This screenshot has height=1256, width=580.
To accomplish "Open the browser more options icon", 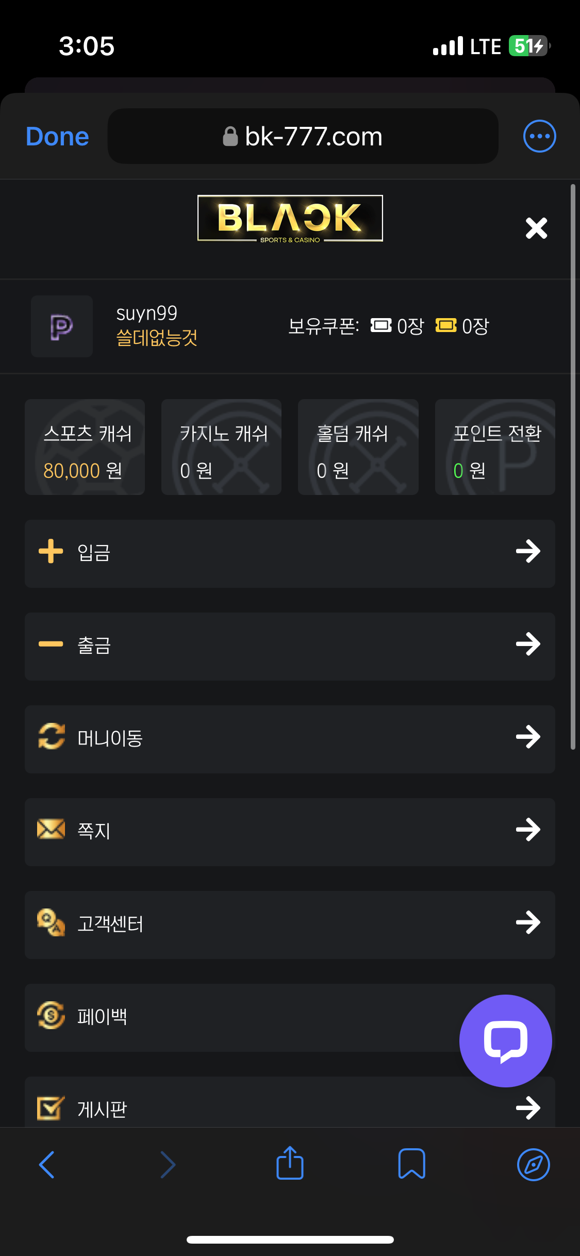I will pos(539,136).
